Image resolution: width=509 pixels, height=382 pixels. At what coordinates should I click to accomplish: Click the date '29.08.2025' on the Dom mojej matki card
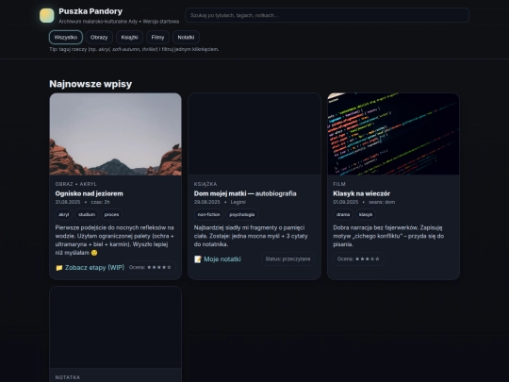click(206, 202)
